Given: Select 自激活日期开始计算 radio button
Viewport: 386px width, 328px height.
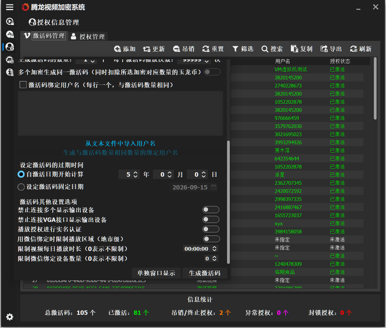Looking at the screenshot, I should [21, 174].
